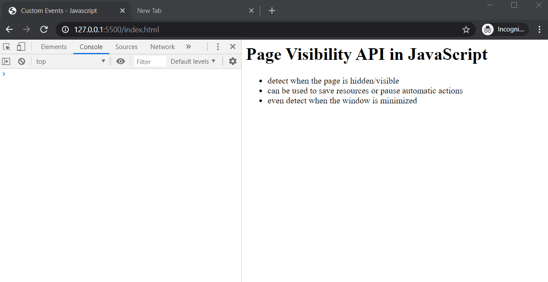Switch to the Network tab

click(x=163, y=47)
